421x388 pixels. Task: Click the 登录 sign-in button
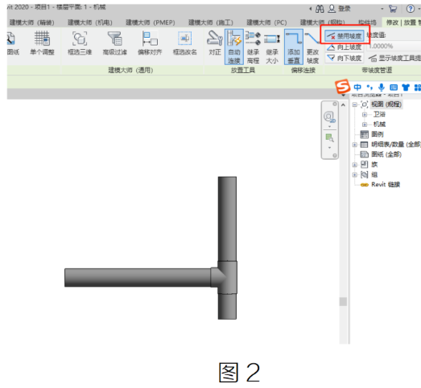pyautogui.click(x=340, y=9)
